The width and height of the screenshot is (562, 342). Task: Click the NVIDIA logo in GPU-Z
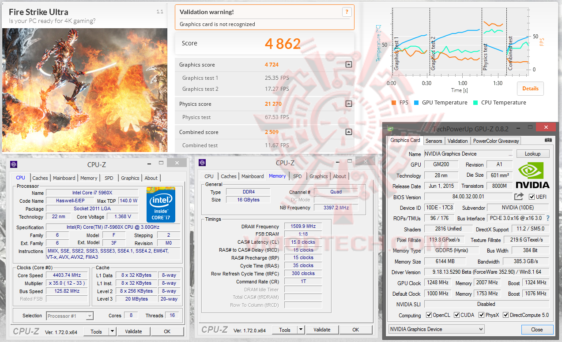[532, 175]
